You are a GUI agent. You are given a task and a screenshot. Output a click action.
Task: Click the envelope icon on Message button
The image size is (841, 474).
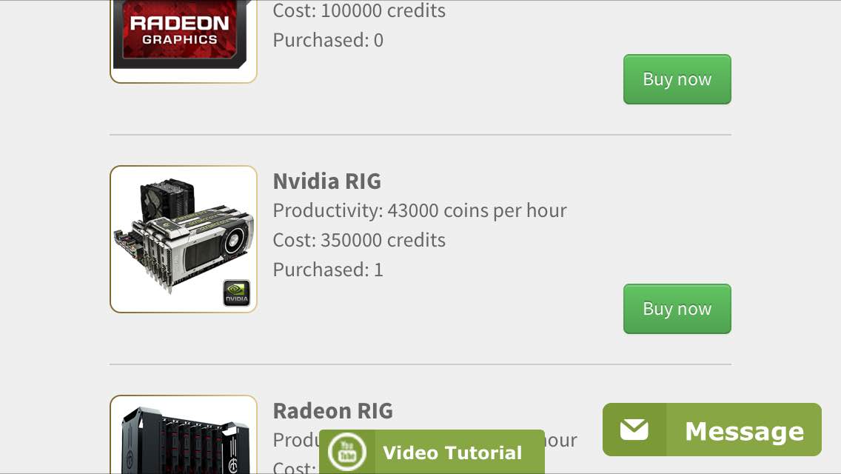click(634, 430)
